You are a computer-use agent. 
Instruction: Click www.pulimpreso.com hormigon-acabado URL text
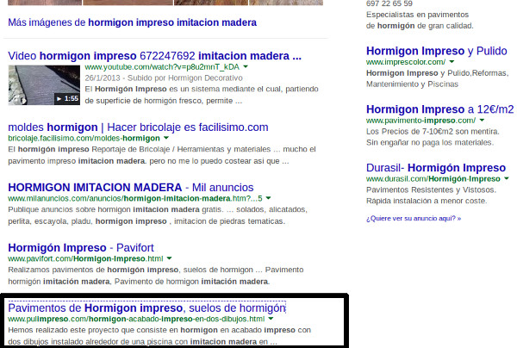(136, 319)
